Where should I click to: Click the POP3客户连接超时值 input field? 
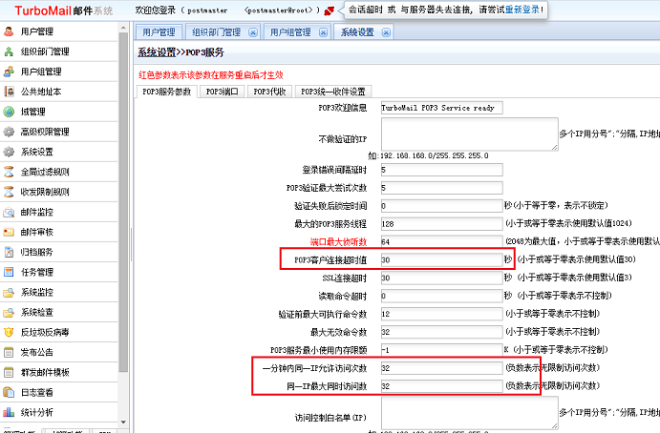(x=441, y=259)
